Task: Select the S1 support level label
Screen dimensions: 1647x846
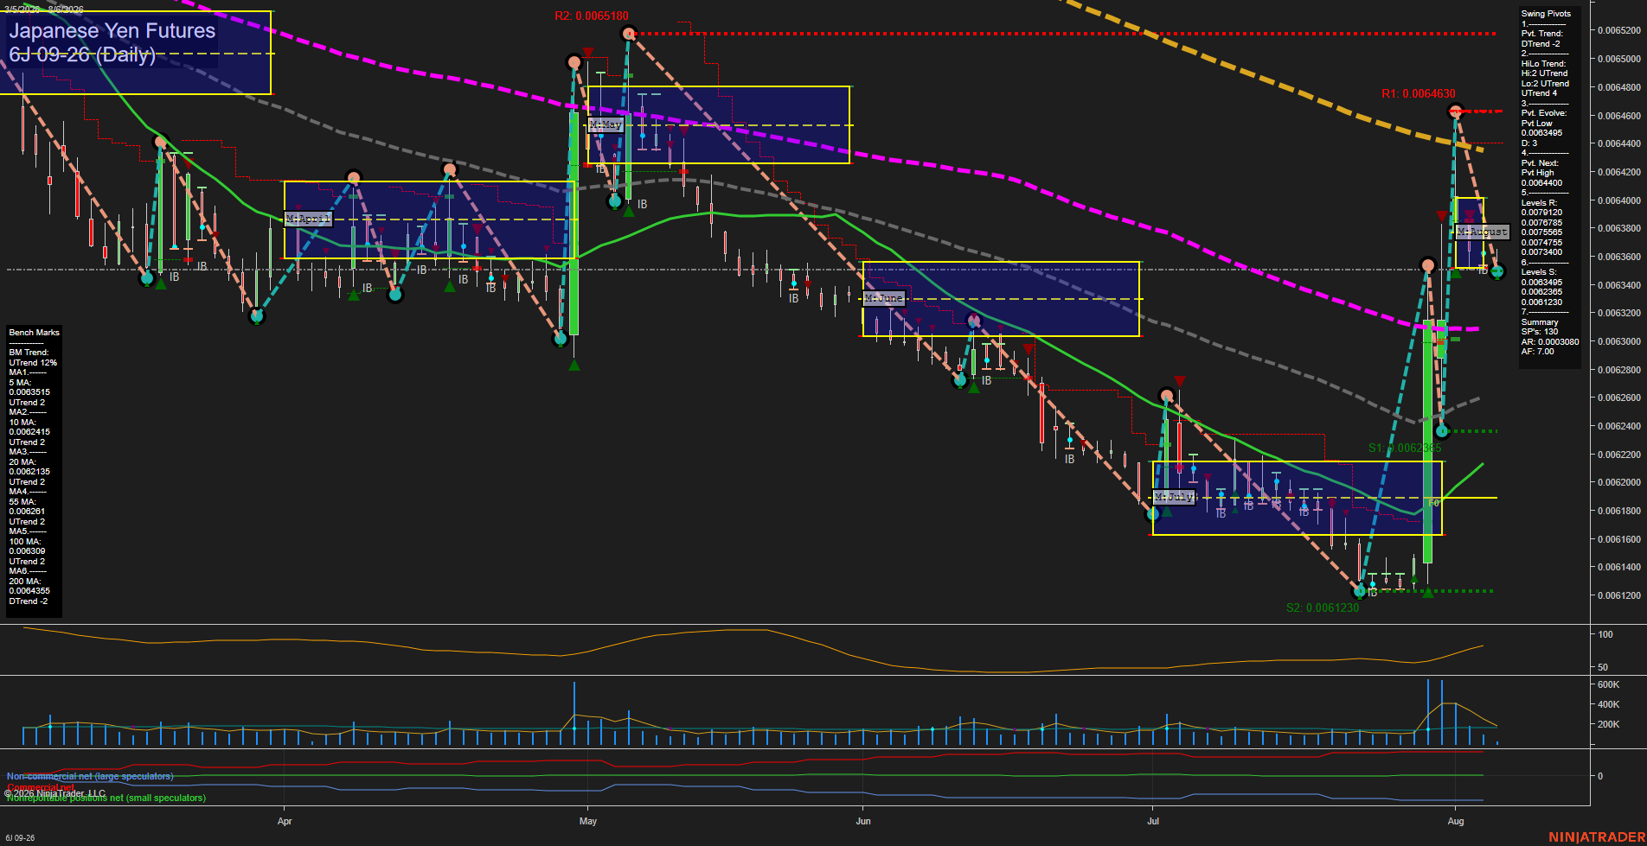Action: (x=1405, y=448)
